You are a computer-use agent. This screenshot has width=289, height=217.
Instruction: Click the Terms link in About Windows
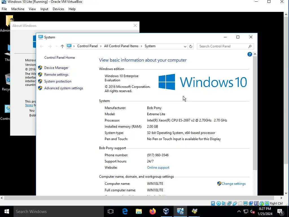click(29, 105)
